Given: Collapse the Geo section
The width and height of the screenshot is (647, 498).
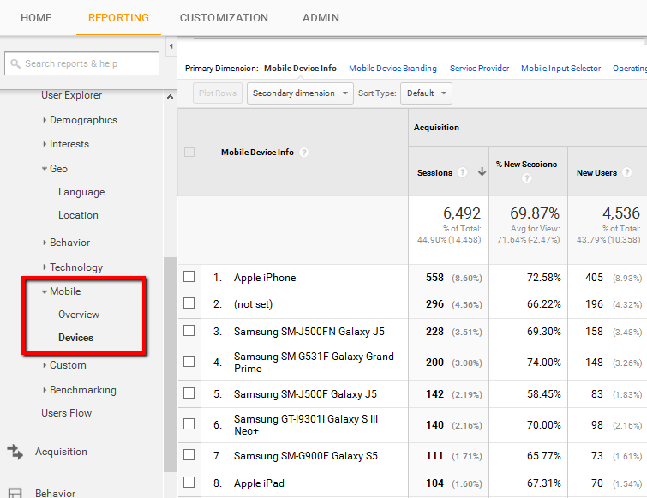Looking at the screenshot, I should pyautogui.click(x=55, y=169).
